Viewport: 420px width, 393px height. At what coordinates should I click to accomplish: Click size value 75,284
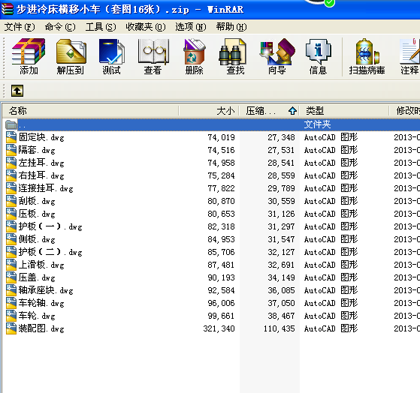coord(221,175)
